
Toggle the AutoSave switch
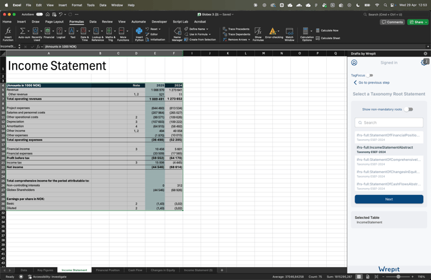(x=39, y=14)
